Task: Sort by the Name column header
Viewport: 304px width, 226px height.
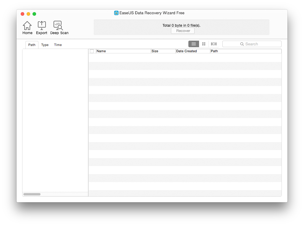Action: pyautogui.click(x=124, y=51)
